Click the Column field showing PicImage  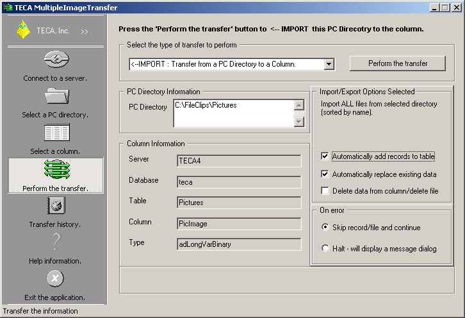point(239,224)
